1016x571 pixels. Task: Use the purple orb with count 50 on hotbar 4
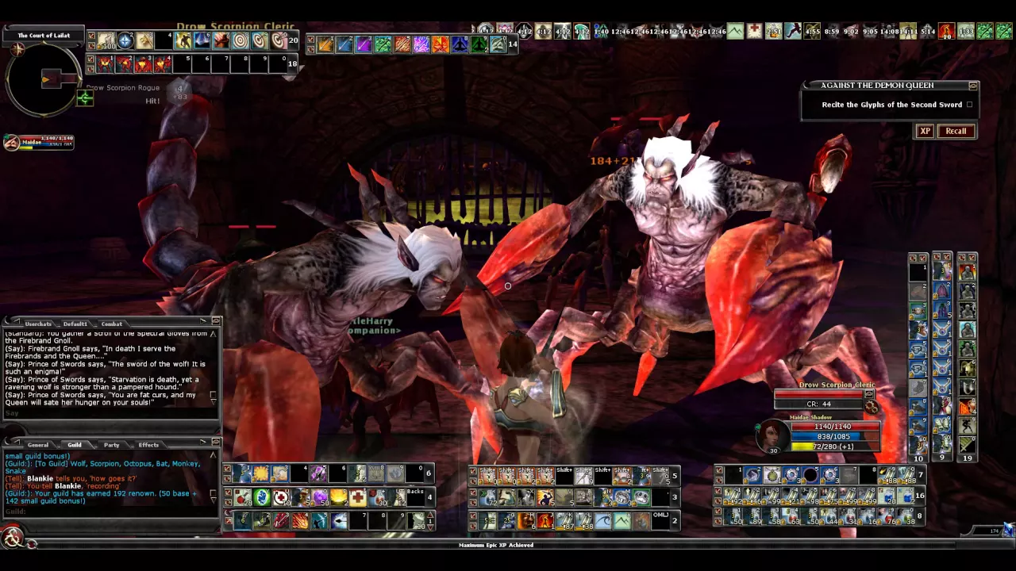(x=319, y=497)
